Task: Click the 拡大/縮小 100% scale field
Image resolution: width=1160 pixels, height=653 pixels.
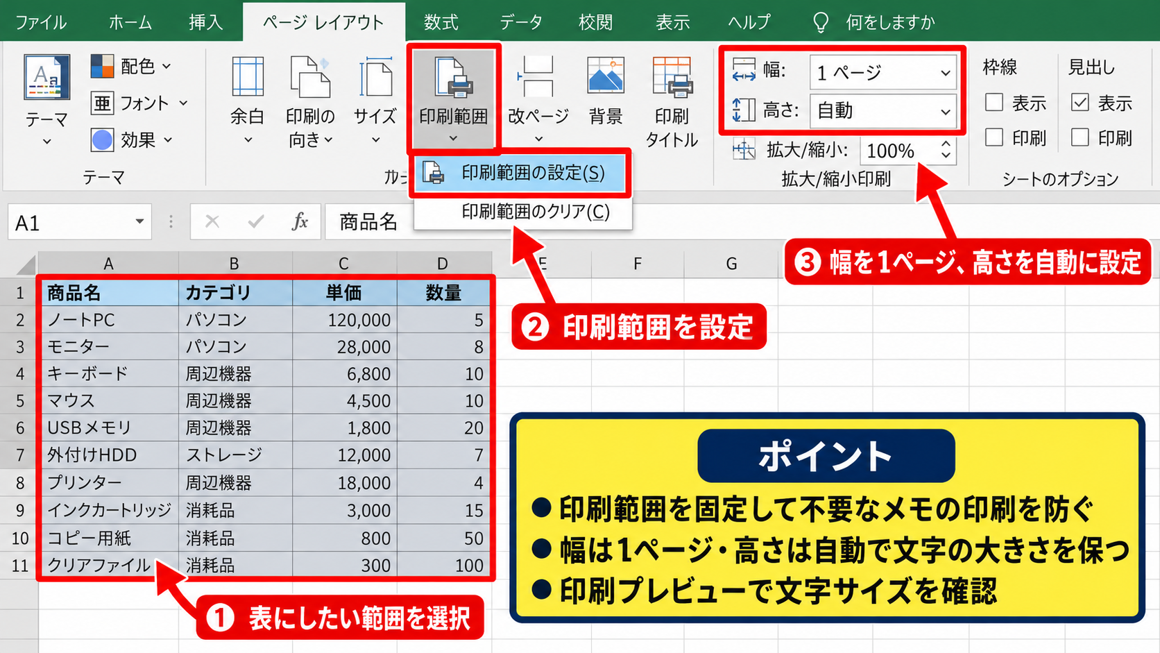Action: pos(898,151)
